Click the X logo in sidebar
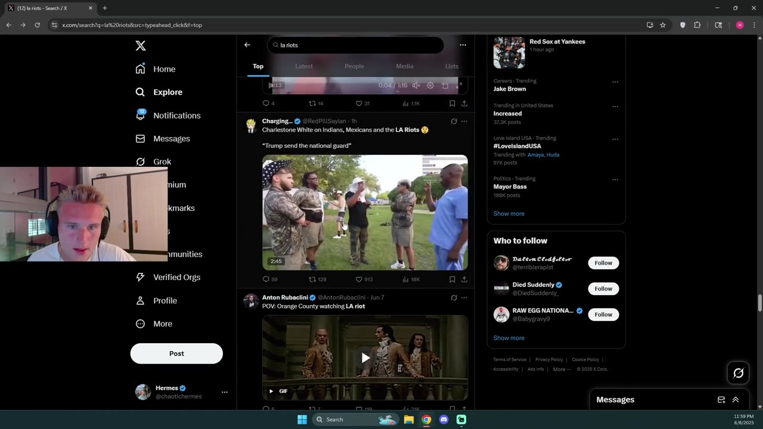Screen dimensions: 763x429 (x=141, y=46)
